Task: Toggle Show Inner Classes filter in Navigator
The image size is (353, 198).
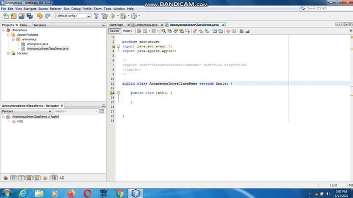Action: pos(37,178)
